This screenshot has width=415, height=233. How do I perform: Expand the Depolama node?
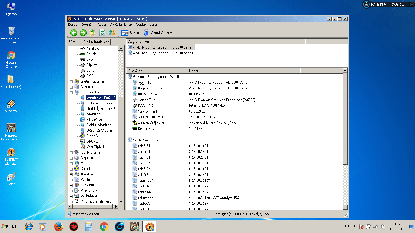tap(71, 158)
